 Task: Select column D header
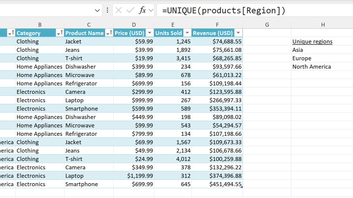coord(134,25)
